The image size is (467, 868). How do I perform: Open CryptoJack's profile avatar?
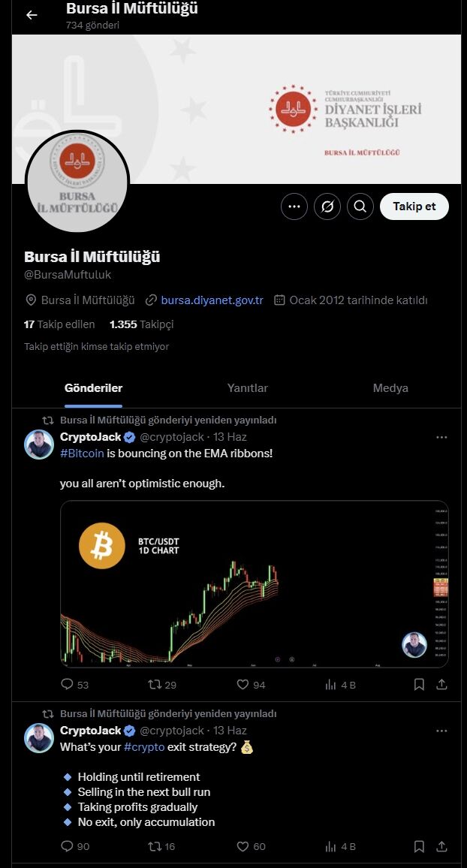pos(39,445)
